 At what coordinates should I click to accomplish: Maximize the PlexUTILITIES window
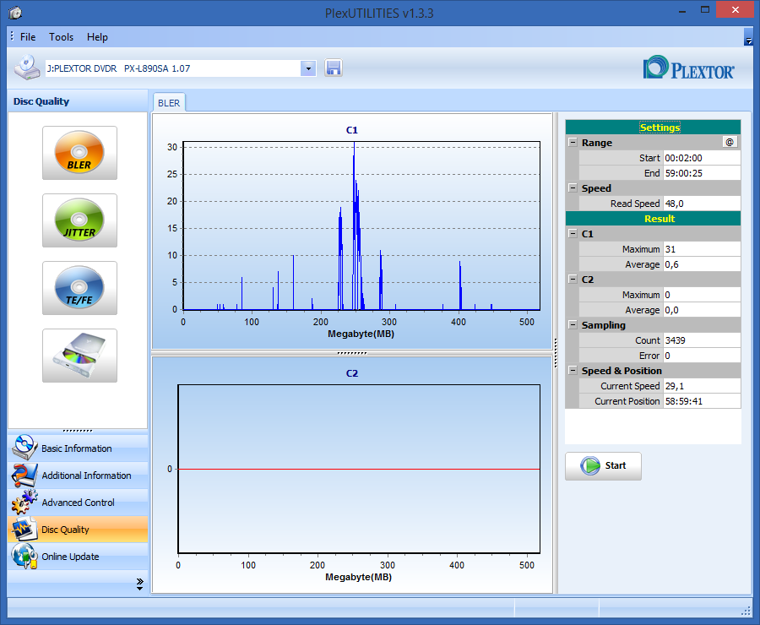(705, 9)
